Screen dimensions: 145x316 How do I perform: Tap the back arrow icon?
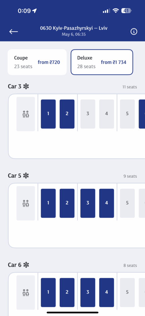(14, 31)
